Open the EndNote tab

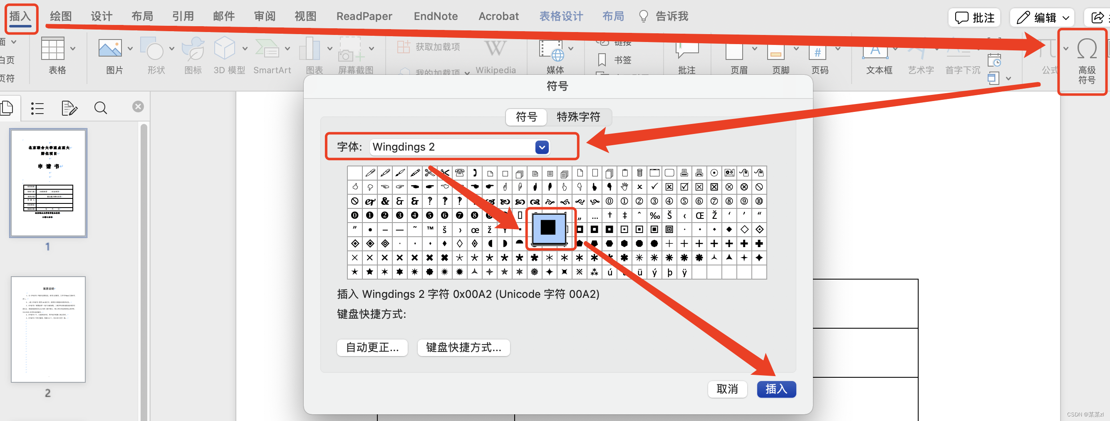coord(436,16)
